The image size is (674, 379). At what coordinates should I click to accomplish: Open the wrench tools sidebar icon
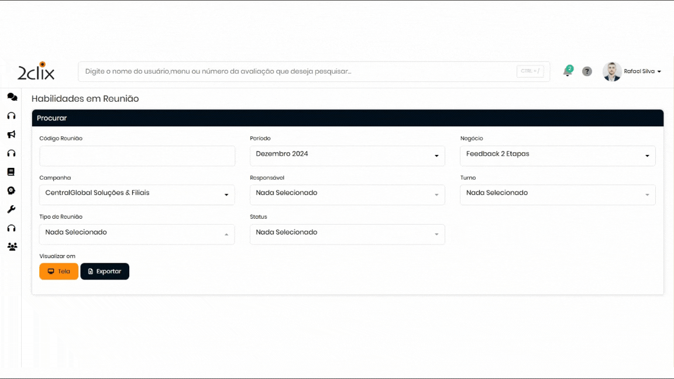tap(11, 209)
